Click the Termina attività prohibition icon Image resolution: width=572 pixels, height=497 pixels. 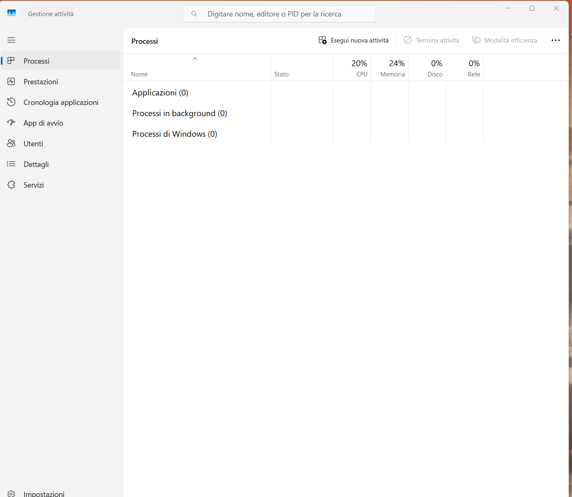point(408,40)
